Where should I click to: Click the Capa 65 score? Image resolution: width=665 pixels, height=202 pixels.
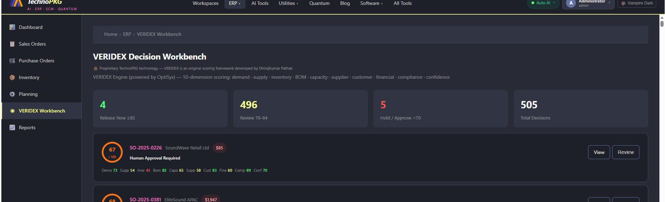pos(176,170)
